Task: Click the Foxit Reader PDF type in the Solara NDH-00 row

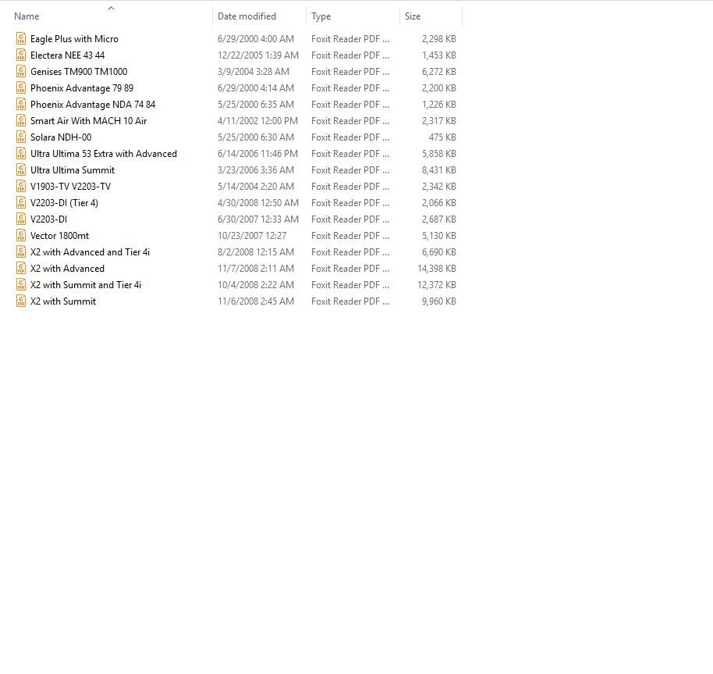Action: 350,137
